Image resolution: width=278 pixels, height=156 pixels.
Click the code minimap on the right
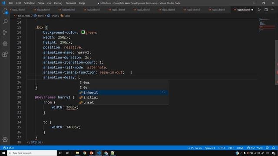click(267, 25)
